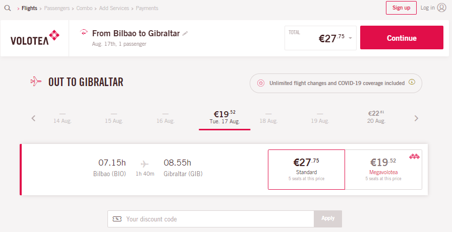This screenshot has width=452, height=232.
Task: Click the Volotea logo
Action: 35,38
